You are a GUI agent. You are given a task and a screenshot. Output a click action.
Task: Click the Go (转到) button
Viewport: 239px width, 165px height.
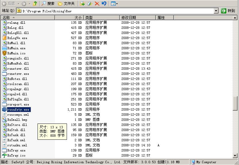228,11
